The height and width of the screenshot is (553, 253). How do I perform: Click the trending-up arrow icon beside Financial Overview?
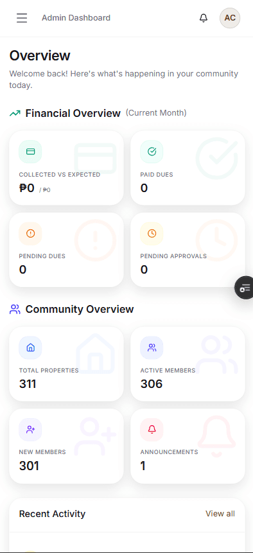coord(15,113)
